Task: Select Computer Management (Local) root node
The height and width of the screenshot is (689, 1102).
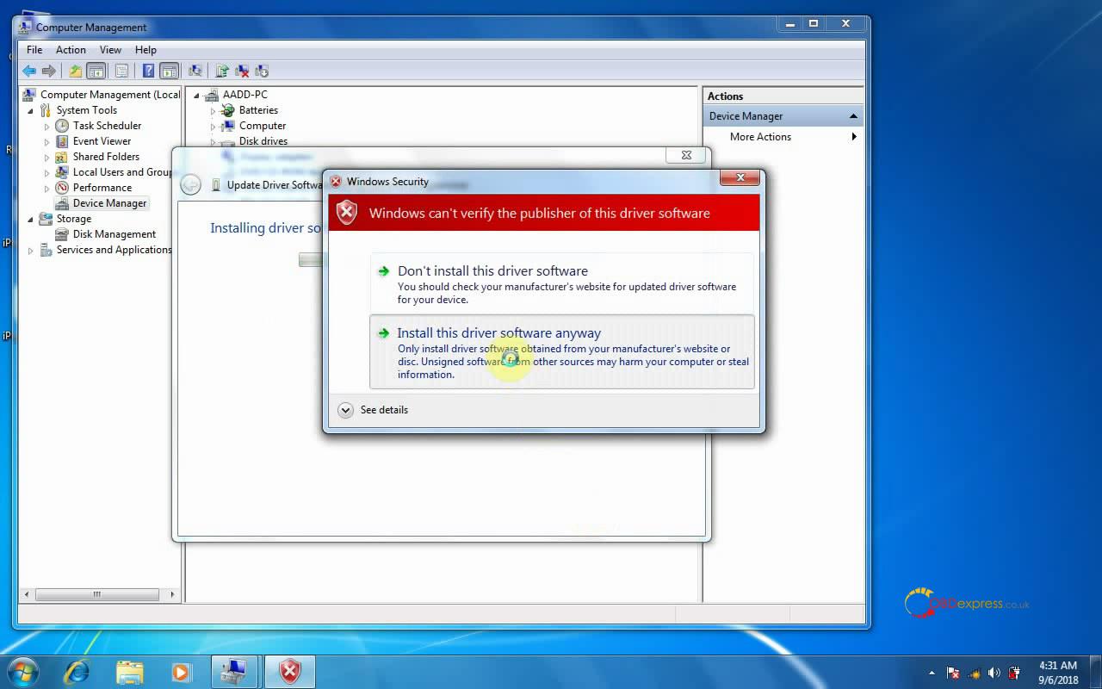Action: (x=110, y=95)
